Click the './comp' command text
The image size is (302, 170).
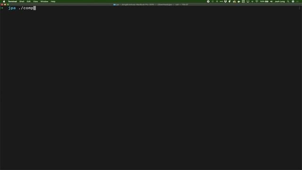26,8
